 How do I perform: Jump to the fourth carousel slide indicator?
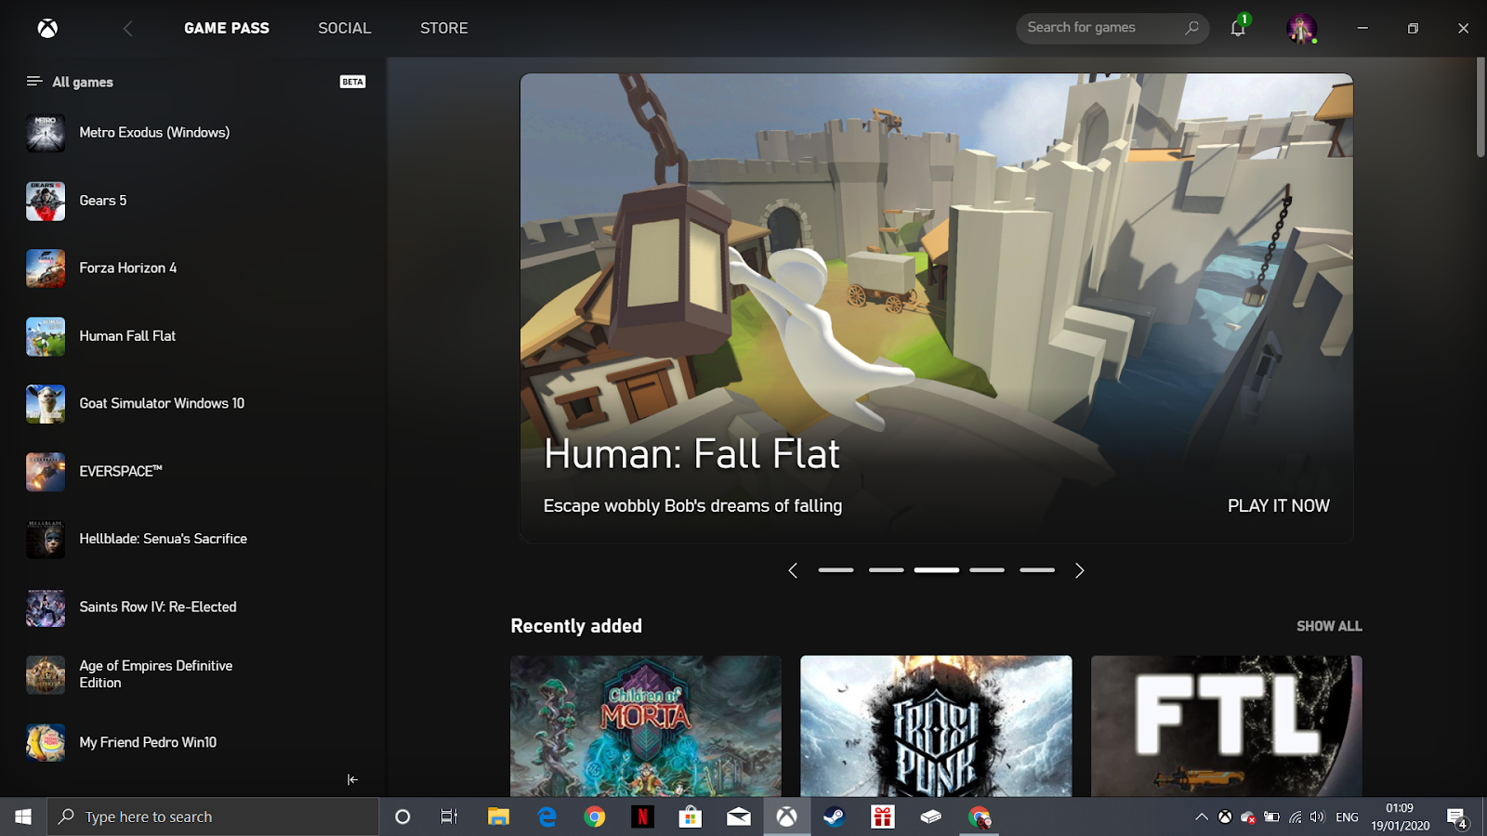(987, 570)
